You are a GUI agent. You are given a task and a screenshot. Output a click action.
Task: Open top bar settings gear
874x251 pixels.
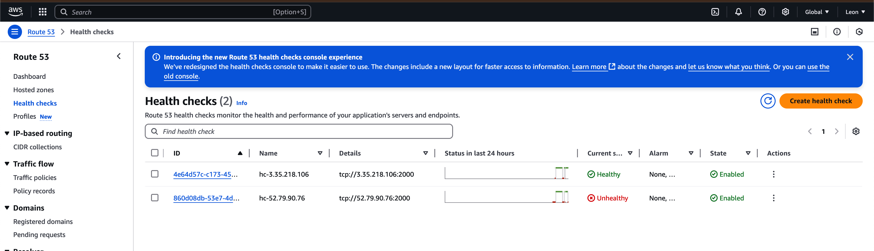point(785,12)
